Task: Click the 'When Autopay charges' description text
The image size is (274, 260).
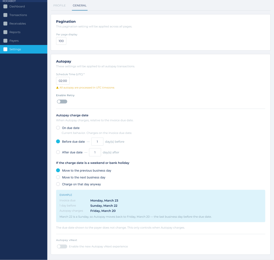Action: (x=95, y=120)
